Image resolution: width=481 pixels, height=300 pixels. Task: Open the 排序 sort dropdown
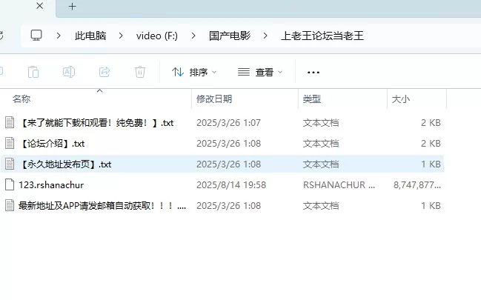[194, 73]
